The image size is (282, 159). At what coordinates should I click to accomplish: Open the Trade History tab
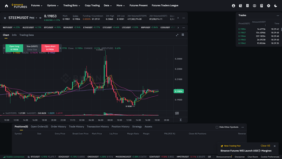(x=76, y=127)
